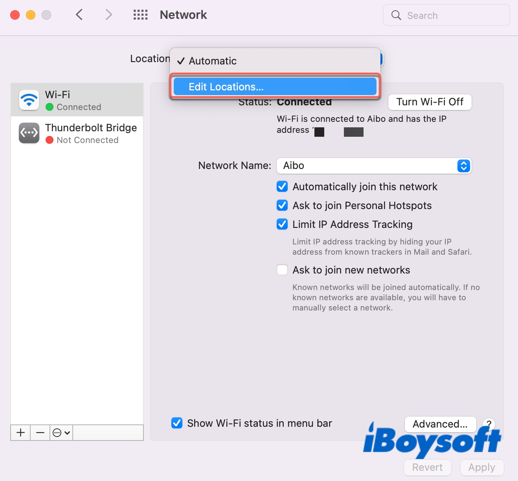Select the Wi-Fi service icon in sidebar
The width and height of the screenshot is (518, 481).
pos(29,100)
